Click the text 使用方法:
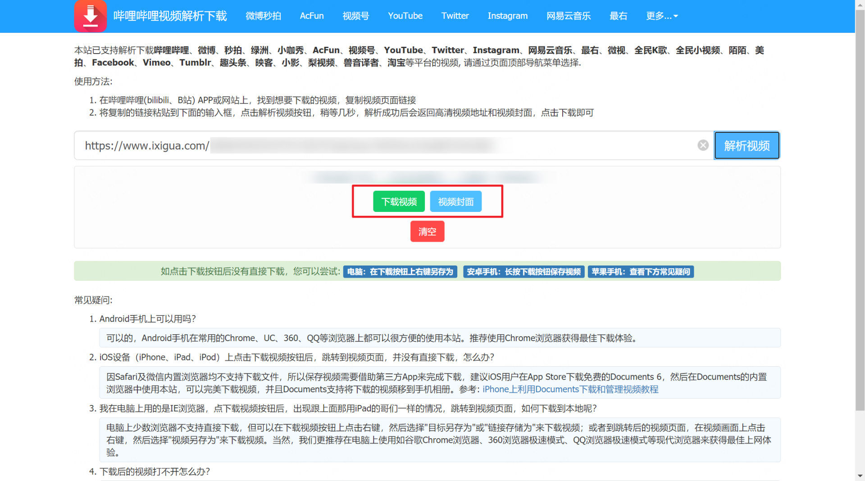The width and height of the screenshot is (865, 481). pyautogui.click(x=93, y=81)
